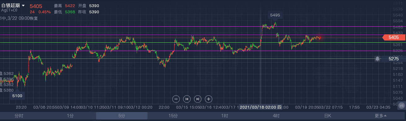Click the 5275 price alert label

[x=394, y=58]
